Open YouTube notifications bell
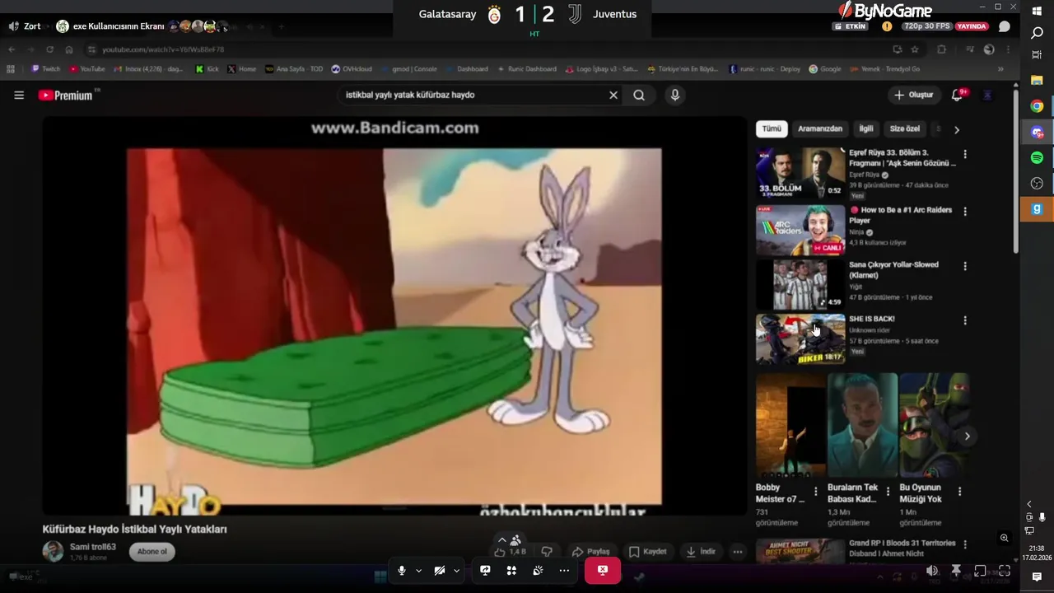Image resolution: width=1054 pixels, height=593 pixels. pos(957,96)
